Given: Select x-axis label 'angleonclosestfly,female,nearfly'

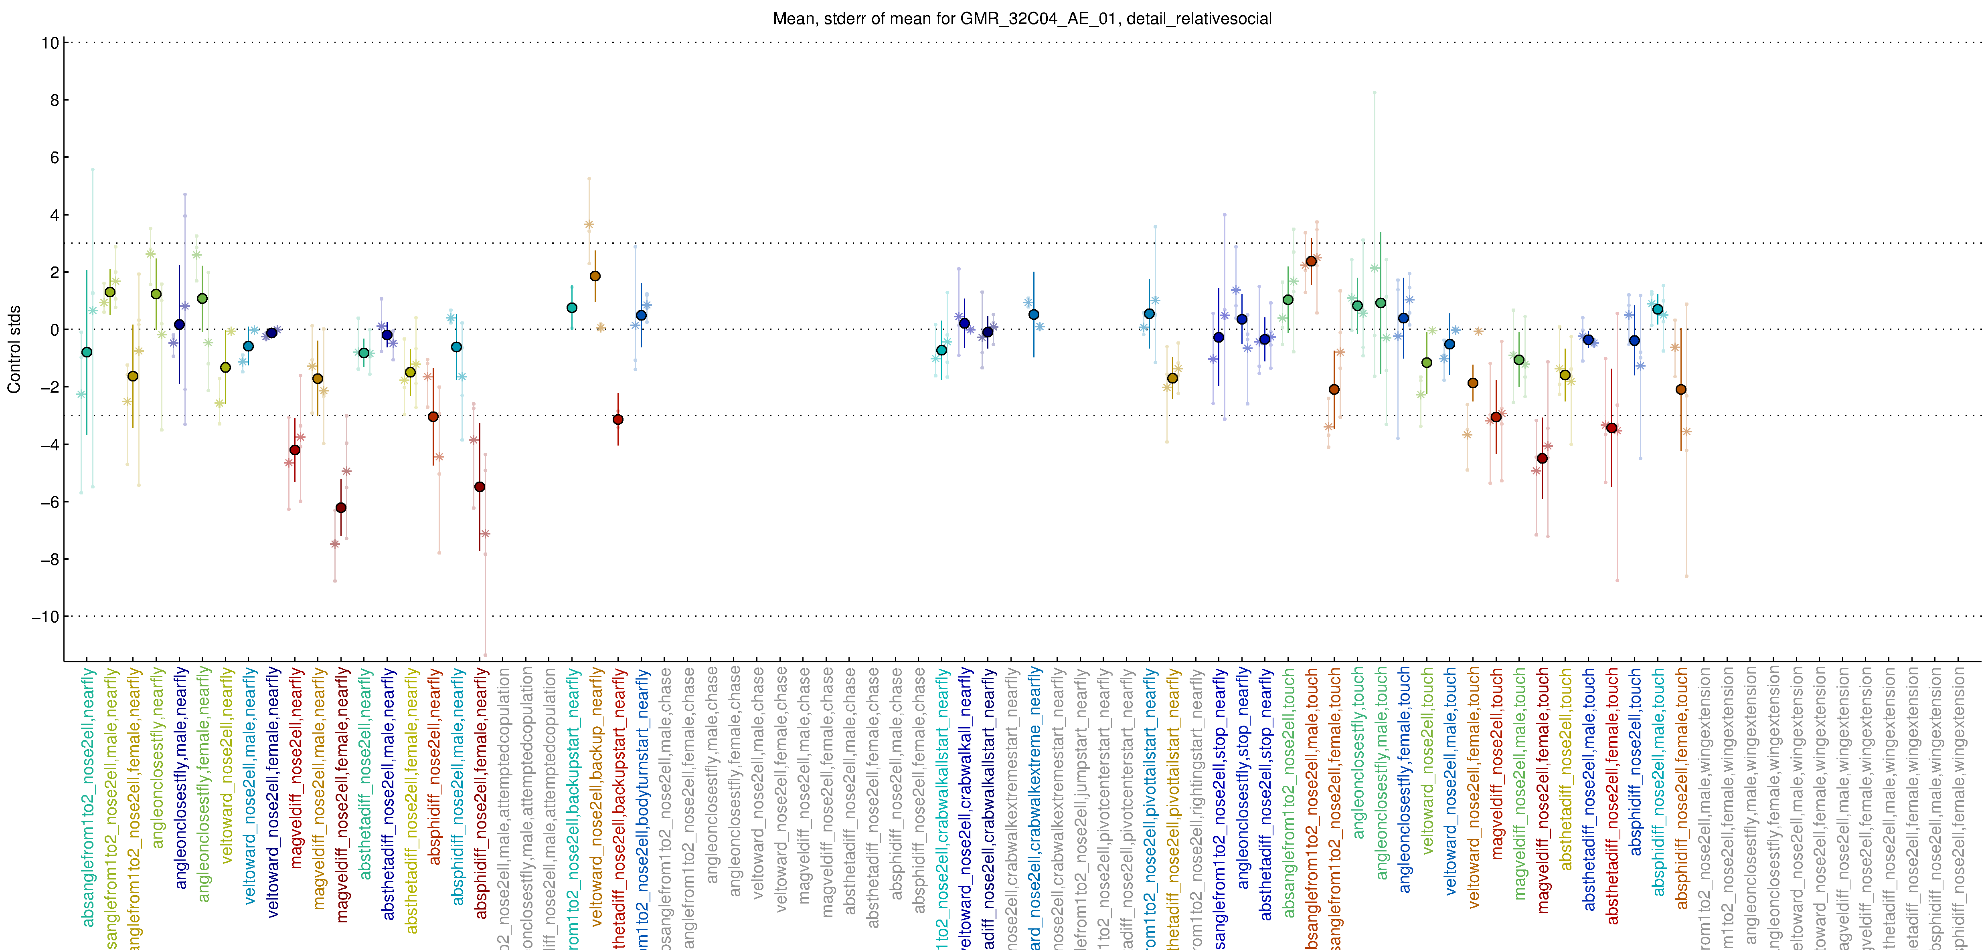Looking at the screenshot, I should 204,785.
